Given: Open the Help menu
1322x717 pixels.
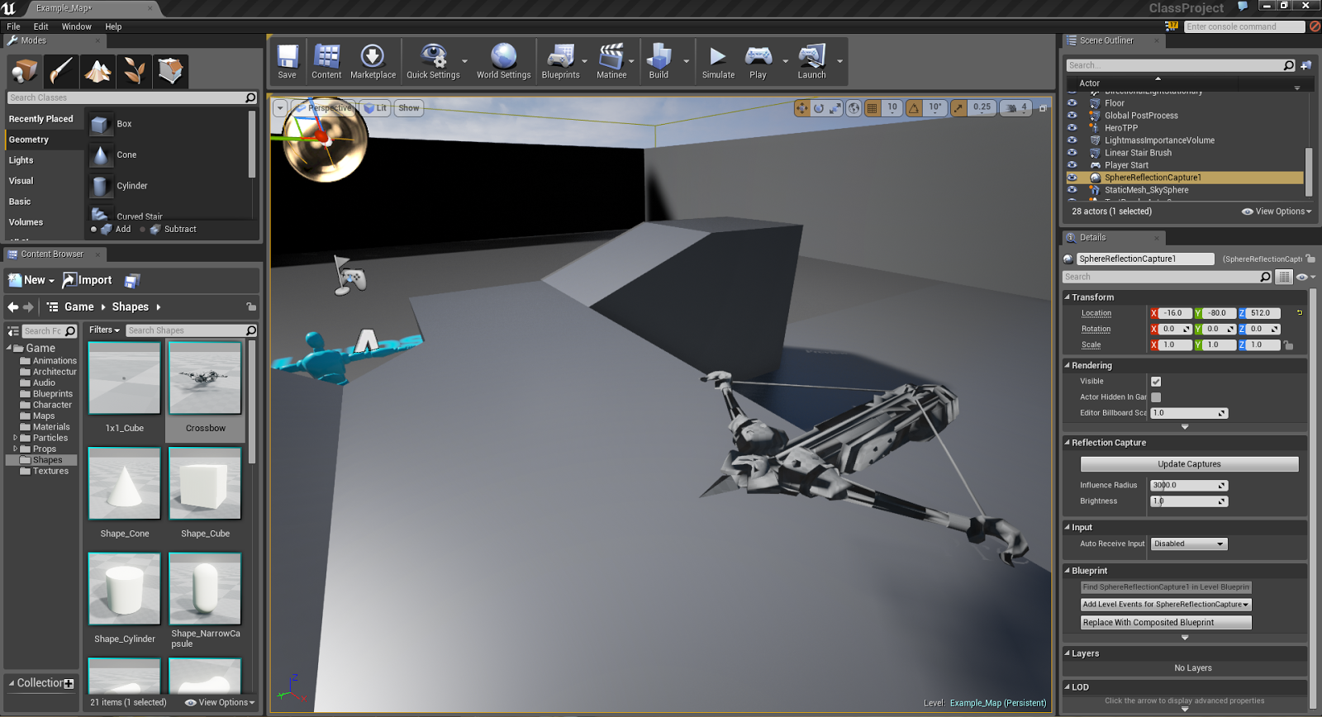Looking at the screenshot, I should (113, 26).
